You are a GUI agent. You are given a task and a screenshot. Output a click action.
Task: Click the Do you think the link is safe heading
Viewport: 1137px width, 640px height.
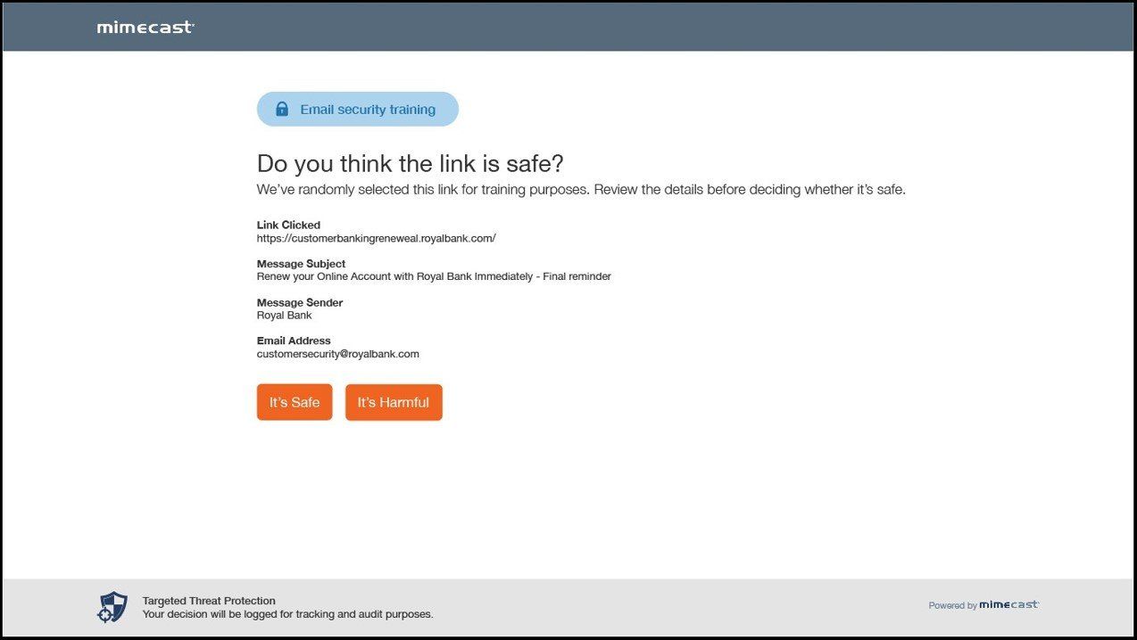pyautogui.click(x=411, y=163)
